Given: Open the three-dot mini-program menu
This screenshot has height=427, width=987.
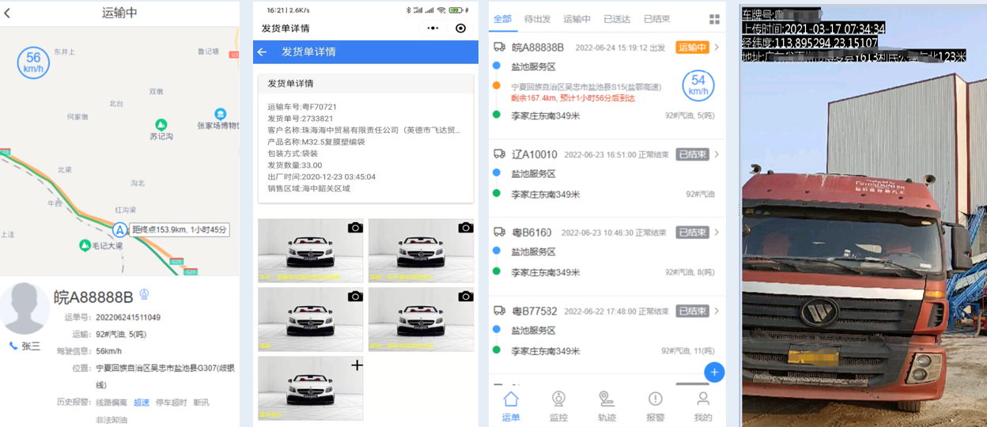Looking at the screenshot, I should 433,28.
